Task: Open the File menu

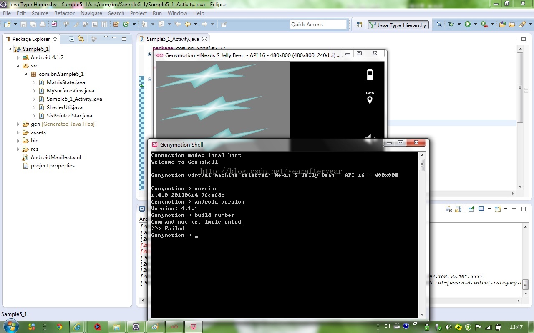Action: [x=7, y=13]
